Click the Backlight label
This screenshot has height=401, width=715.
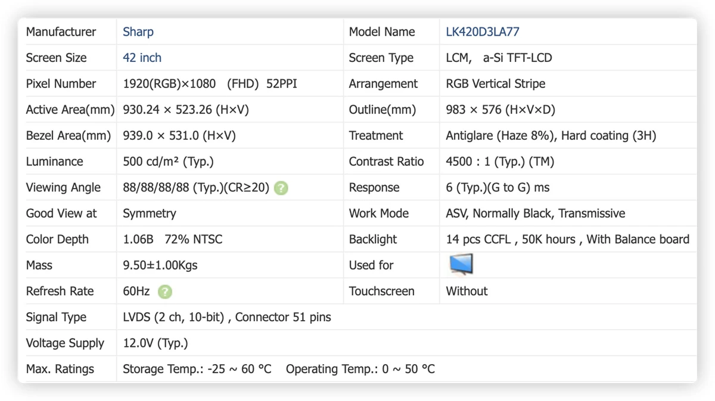coord(373,239)
